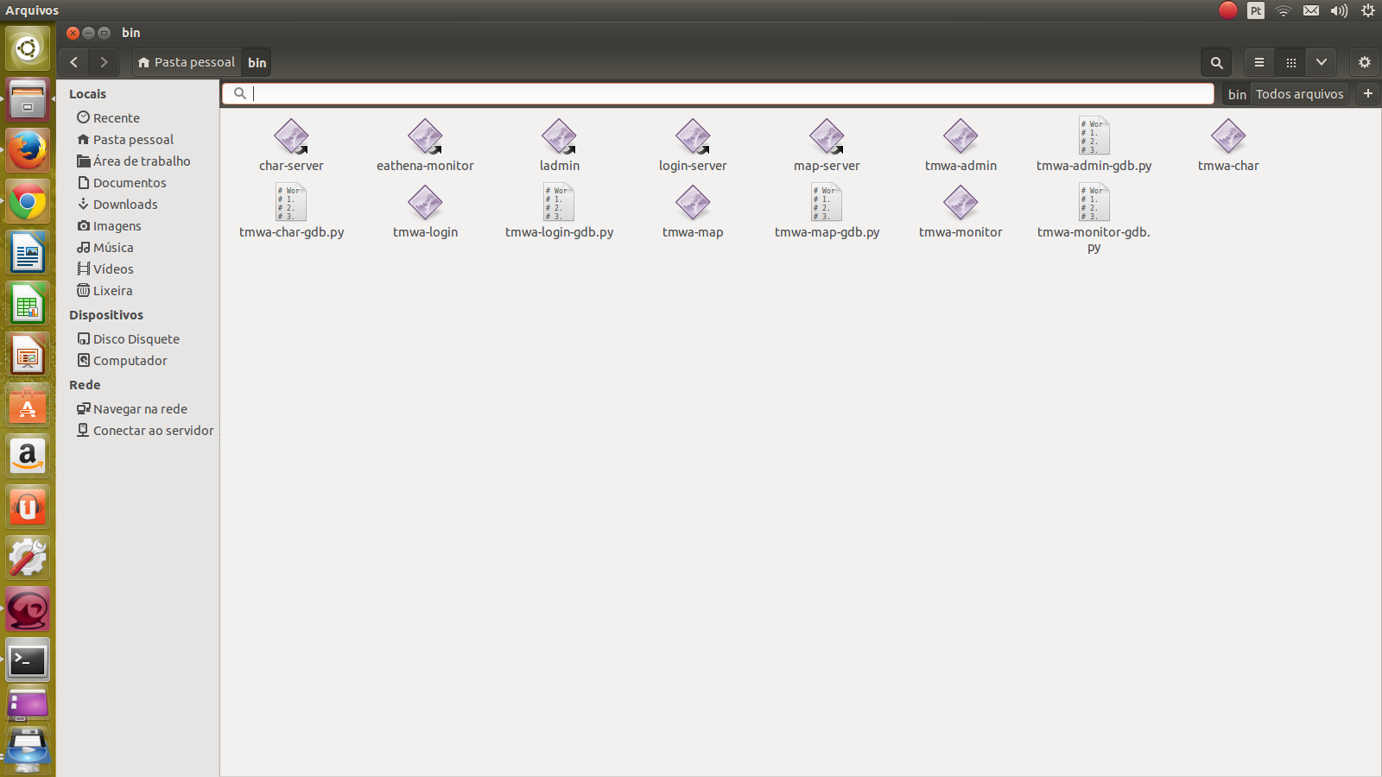Click the search text field
This screenshot has height=777, width=1382.
pyautogui.click(x=719, y=93)
